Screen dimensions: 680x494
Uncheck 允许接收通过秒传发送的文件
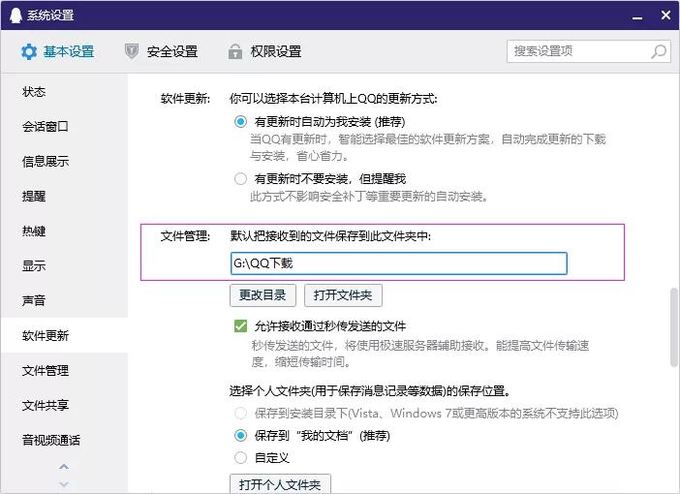pos(240,325)
